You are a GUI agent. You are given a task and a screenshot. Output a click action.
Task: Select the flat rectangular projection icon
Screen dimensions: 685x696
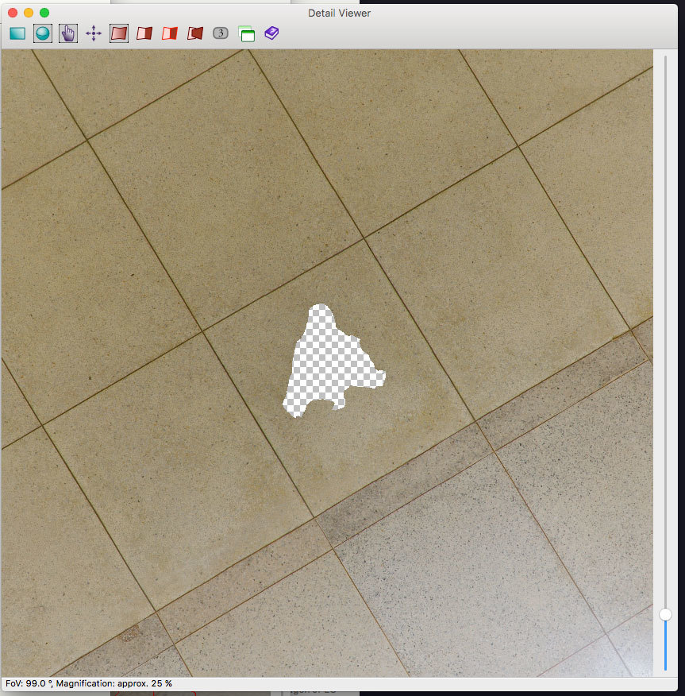(x=17, y=33)
